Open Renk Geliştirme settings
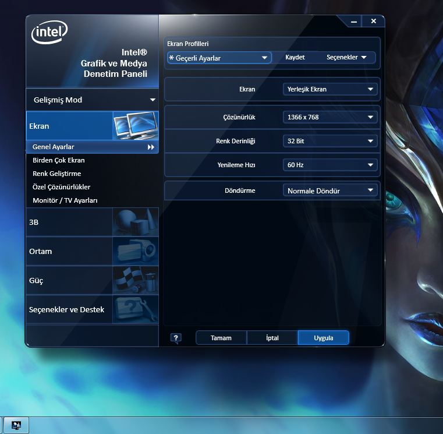The height and width of the screenshot is (434, 443). pos(57,174)
